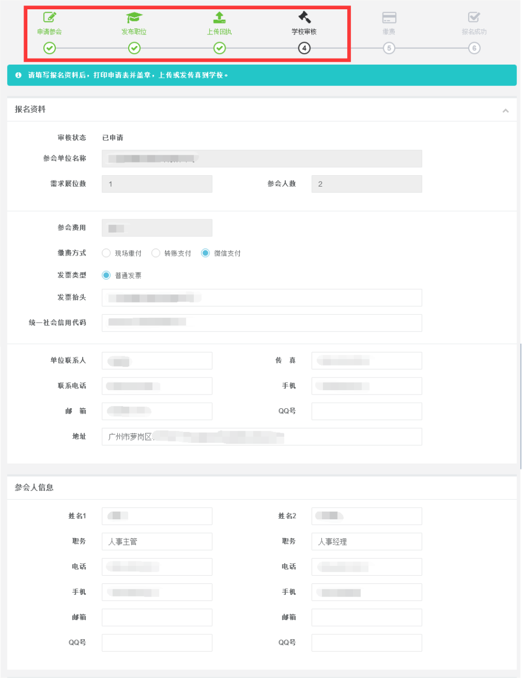Image resolution: width=524 pixels, height=678 pixels.
Task: Click the 人事主管 职务 field
Action: click(157, 541)
